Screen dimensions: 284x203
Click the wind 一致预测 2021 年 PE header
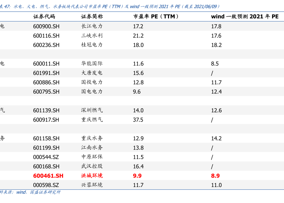(x=245, y=17)
